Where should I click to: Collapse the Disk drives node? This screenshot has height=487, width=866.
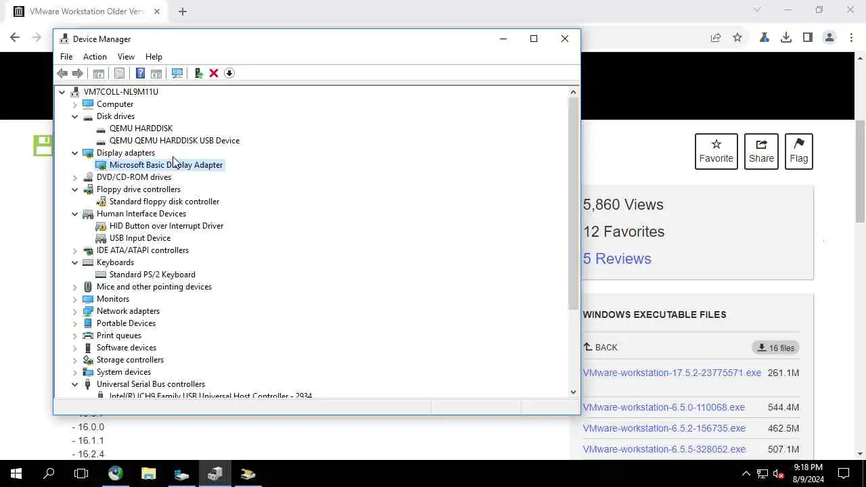pyautogui.click(x=75, y=116)
